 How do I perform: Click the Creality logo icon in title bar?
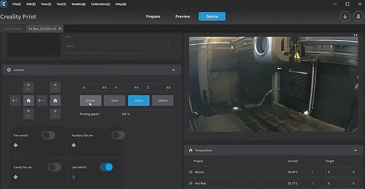coord(4,4)
